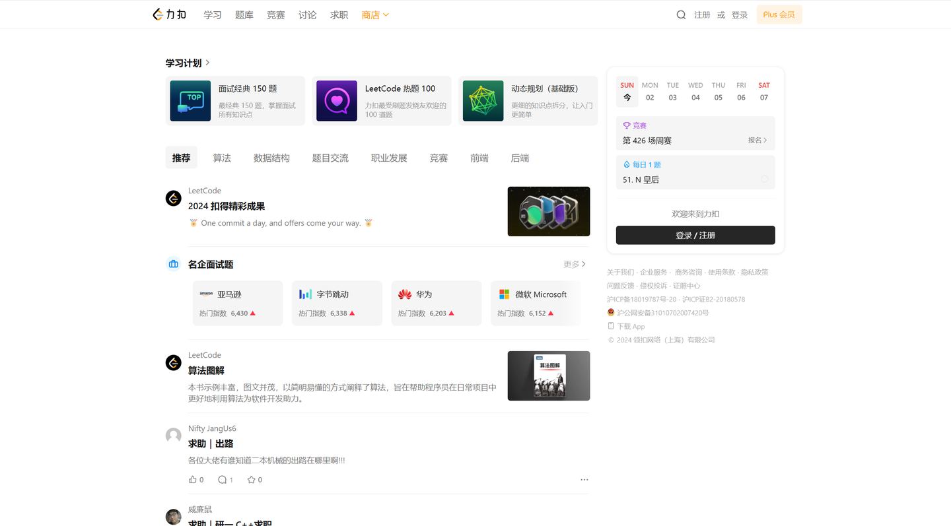Open the 隐私政策 footer link

(x=755, y=272)
